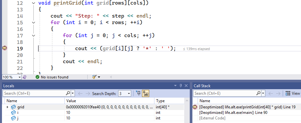Screen dimensions: 301x123
Task: Collapse the printGrid function at line 12
Action: click(x=34, y=3)
